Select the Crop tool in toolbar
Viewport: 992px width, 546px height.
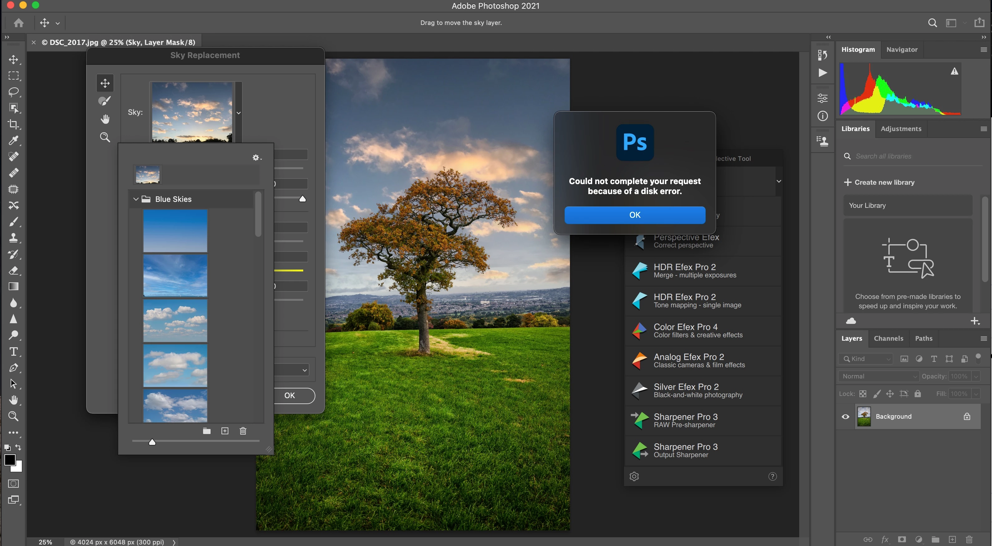[13, 124]
